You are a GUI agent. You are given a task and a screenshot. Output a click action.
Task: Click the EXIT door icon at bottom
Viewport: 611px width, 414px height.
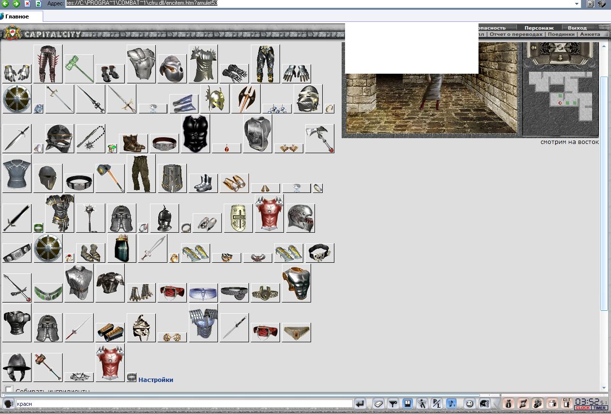tap(566, 403)
